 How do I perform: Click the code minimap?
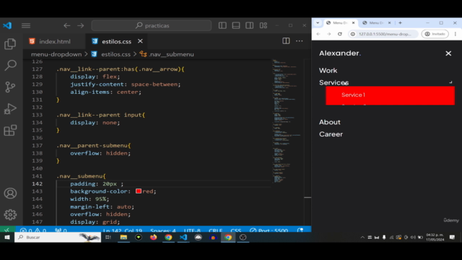point(286,121)
